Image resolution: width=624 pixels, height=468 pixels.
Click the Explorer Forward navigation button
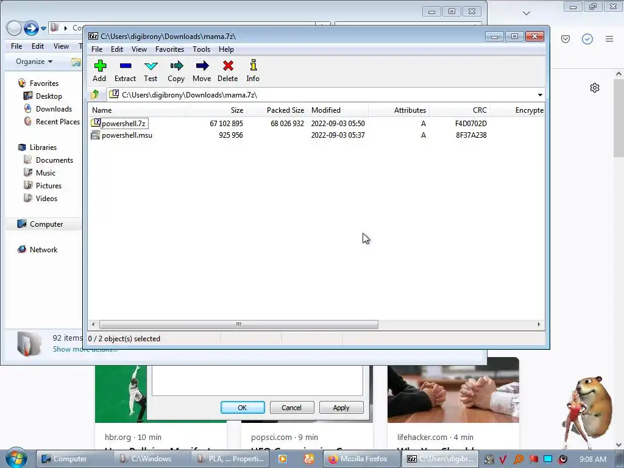(31, 28)
